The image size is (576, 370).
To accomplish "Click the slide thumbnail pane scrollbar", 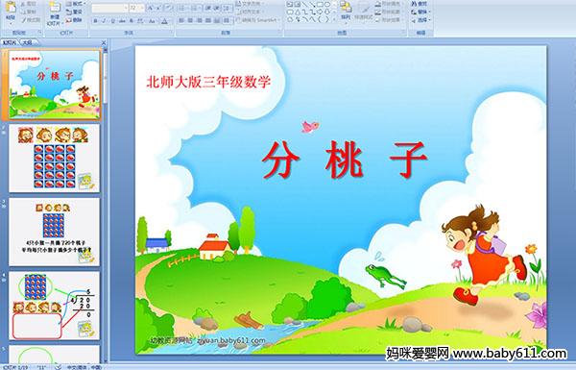I will tap(106, 206).
